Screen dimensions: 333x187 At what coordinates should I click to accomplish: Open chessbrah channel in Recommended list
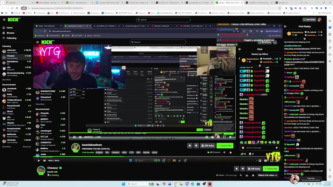[x=17, y=90]
